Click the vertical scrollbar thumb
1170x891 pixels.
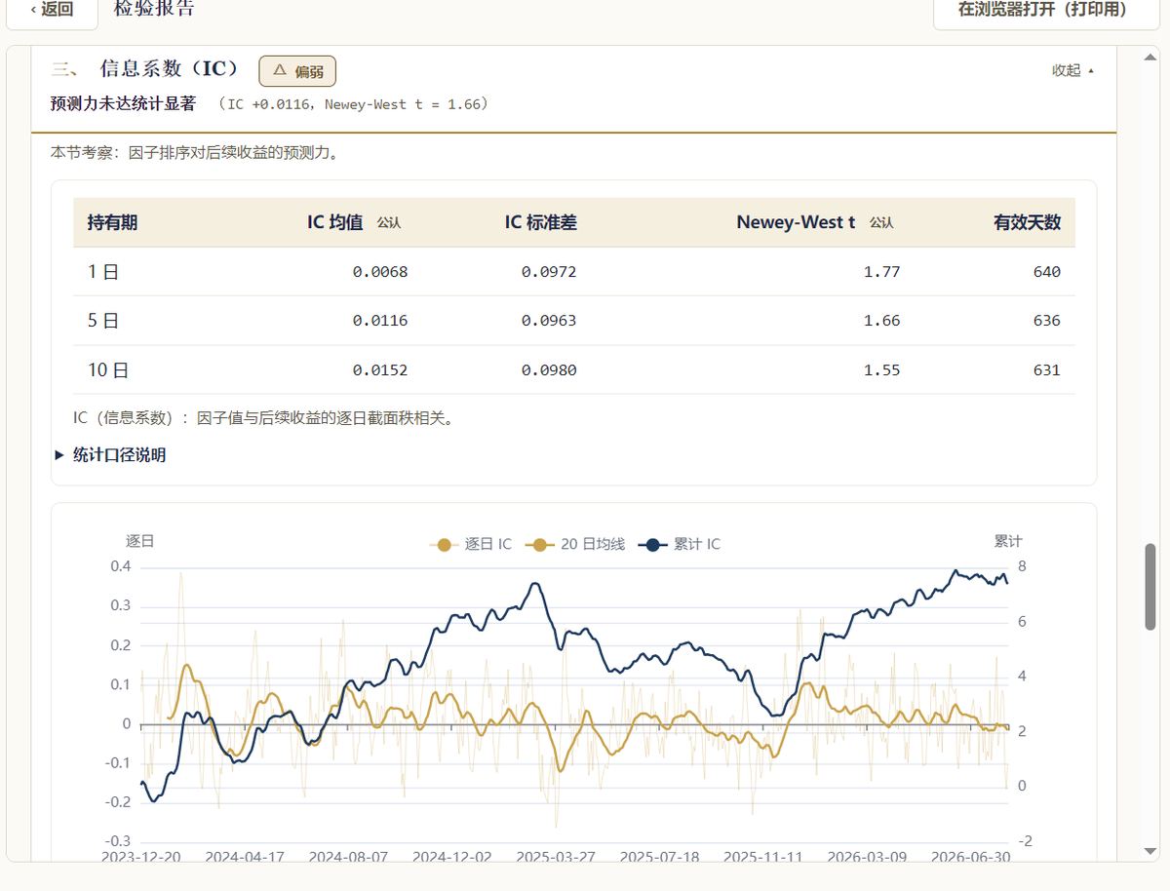(x=1150, y=586)
